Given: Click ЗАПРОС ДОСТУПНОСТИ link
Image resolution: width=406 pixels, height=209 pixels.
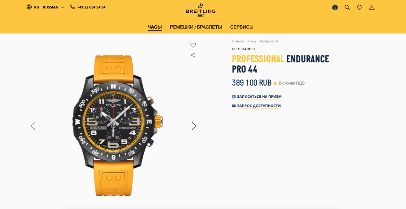Looking at the screenshot, I should click(259, 106).
